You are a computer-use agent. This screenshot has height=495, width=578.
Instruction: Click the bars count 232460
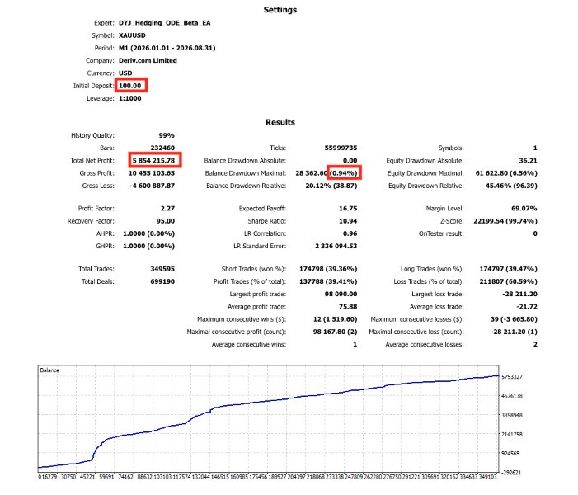[x=162, y=148]
